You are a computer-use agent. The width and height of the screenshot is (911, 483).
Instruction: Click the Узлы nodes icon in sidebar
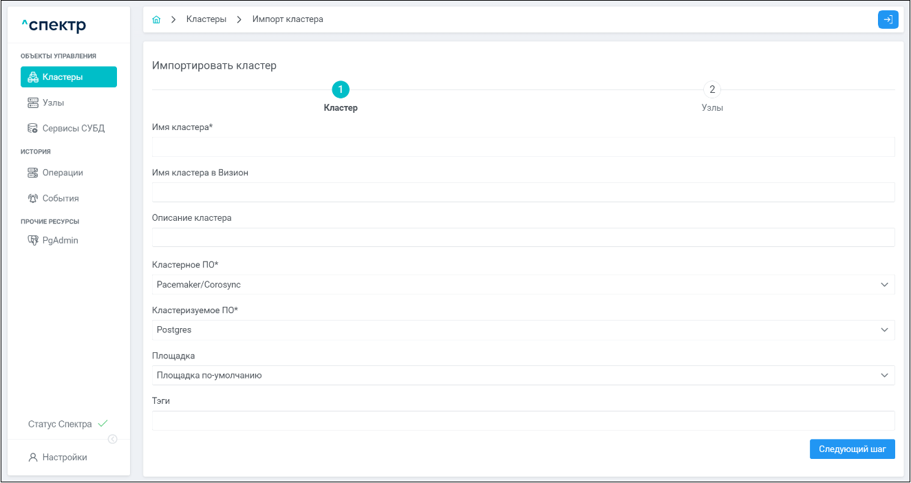pyautogui.click(x=32, y=103)
